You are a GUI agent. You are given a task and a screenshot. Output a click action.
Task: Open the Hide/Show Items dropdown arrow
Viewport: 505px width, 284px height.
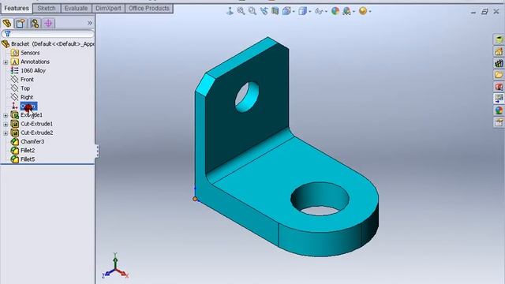(x=326, y=12)
